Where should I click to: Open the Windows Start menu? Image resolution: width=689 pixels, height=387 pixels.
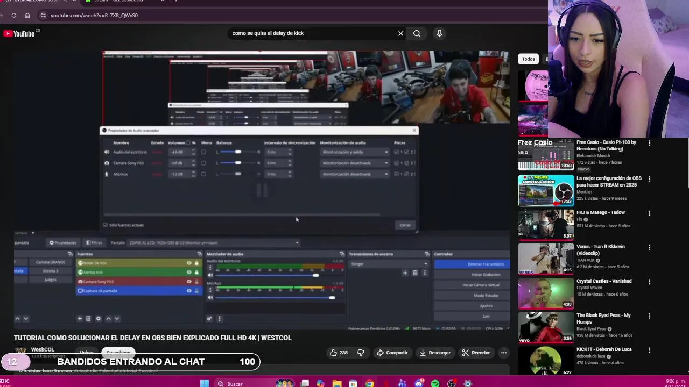(204, 384)
